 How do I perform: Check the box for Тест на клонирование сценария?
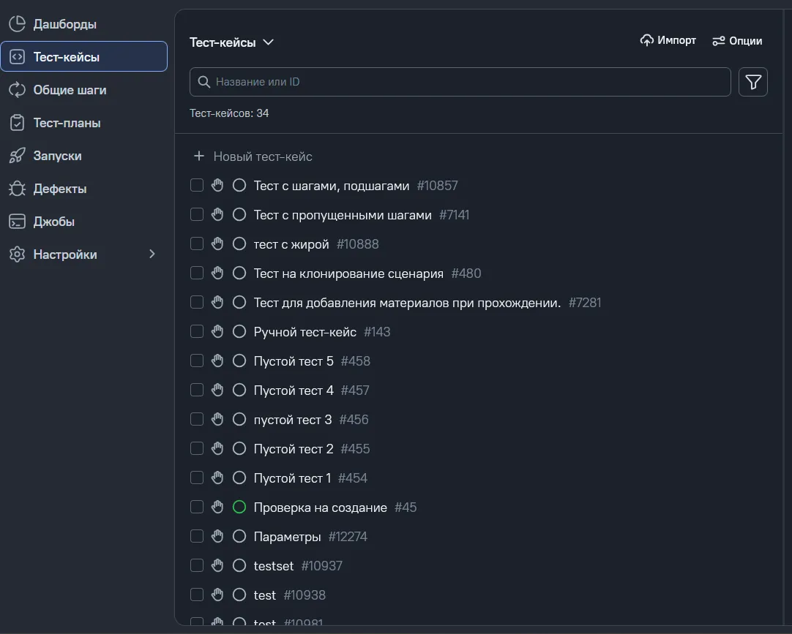(197, 273)
